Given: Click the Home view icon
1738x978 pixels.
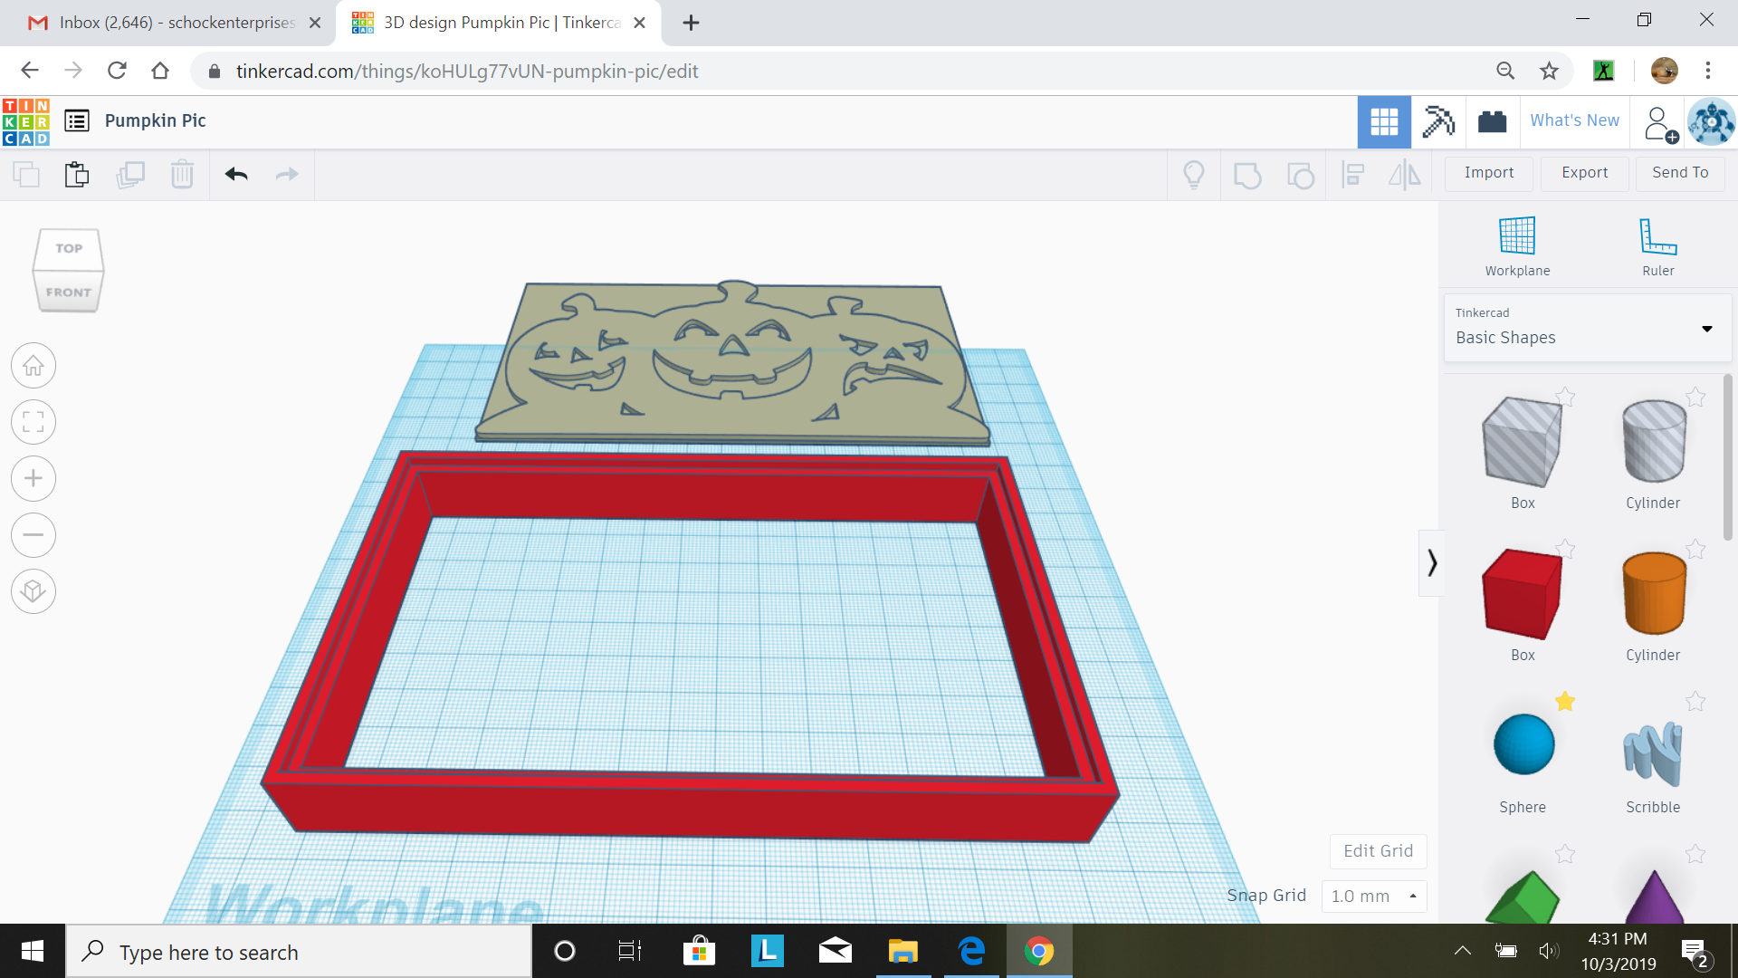Looking at the screenshot, I should [33, 365].
